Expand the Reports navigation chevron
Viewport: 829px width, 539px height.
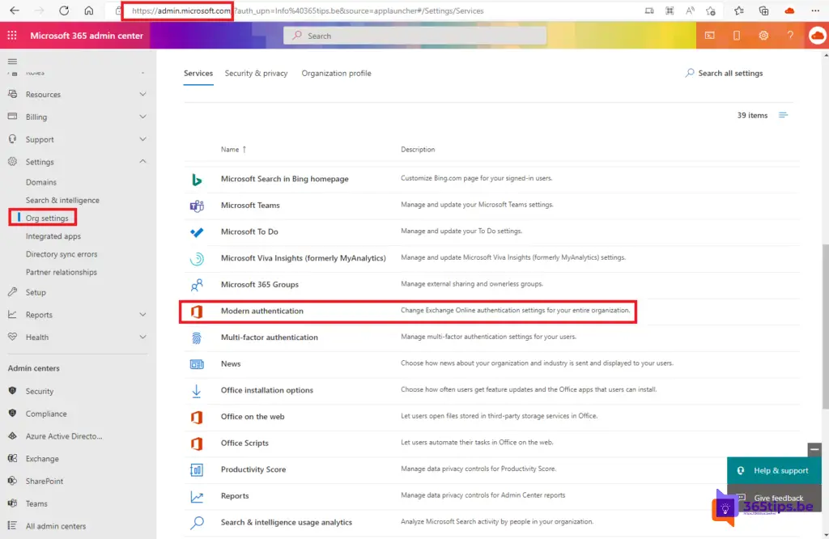point(142,315)
